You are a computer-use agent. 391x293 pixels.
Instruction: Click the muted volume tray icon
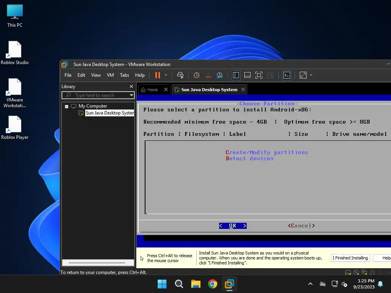[345, 284]
